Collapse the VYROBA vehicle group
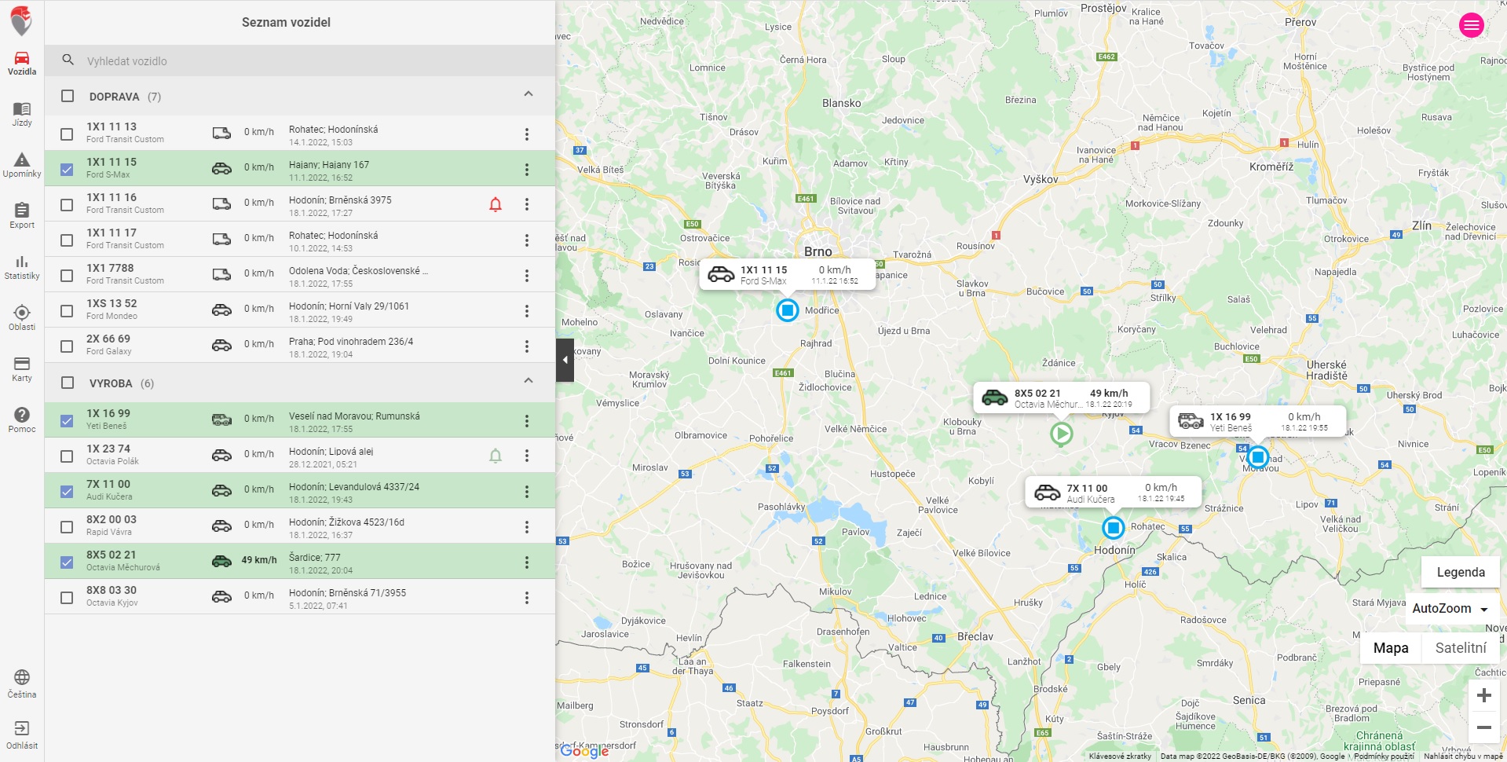The width and height of the screenshot is (1507, 762). [529, 381]
